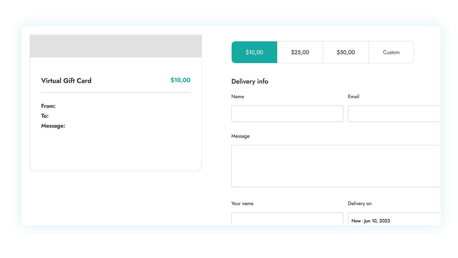Click the Virtual Gift Card title
This screenshot has width=458, height=258.
[x=66, y=81]
